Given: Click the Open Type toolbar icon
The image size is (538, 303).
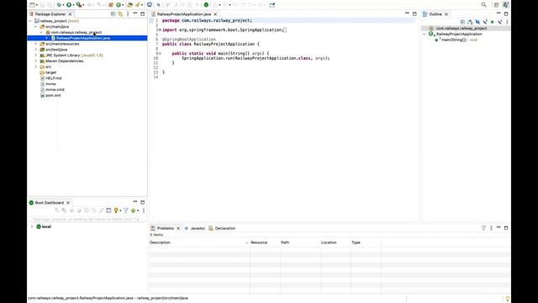Looking at the screenshot, I should pos(129,5).
